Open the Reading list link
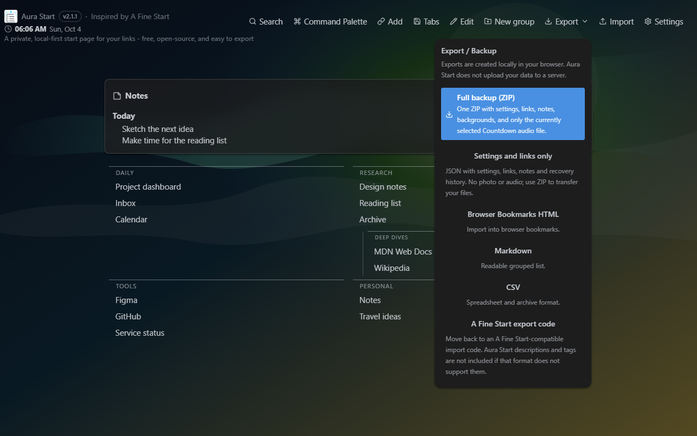697x436 pixels. [380, 203]
